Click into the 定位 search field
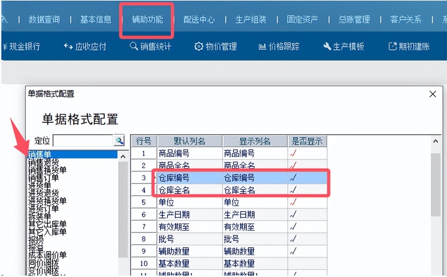 pyautogui.click(x=83, y=141)
